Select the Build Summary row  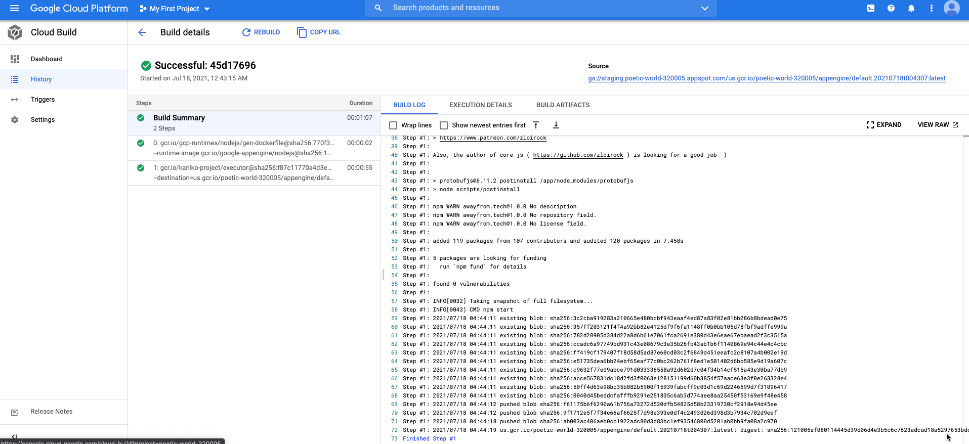(x=254, y=123)
